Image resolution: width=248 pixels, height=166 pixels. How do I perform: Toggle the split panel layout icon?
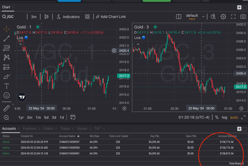pos(179,17)
